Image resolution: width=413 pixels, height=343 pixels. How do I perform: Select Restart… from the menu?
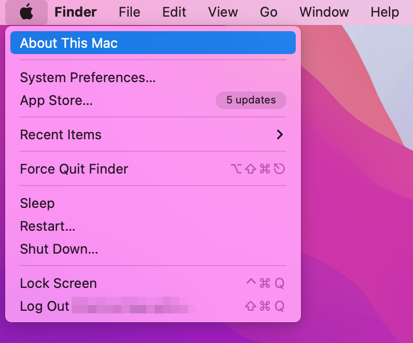153,226
